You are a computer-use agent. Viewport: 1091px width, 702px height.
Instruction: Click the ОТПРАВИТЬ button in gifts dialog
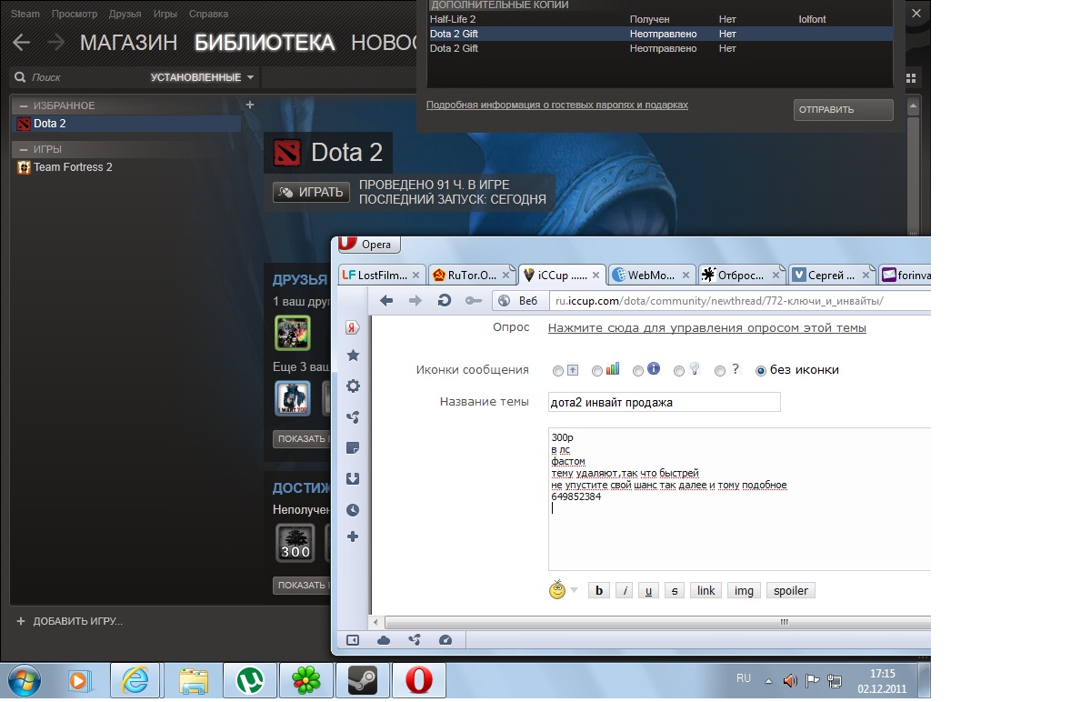843,110
